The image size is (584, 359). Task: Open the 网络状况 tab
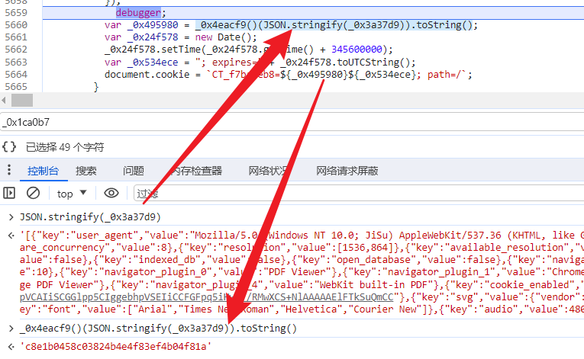click(268, 171)
